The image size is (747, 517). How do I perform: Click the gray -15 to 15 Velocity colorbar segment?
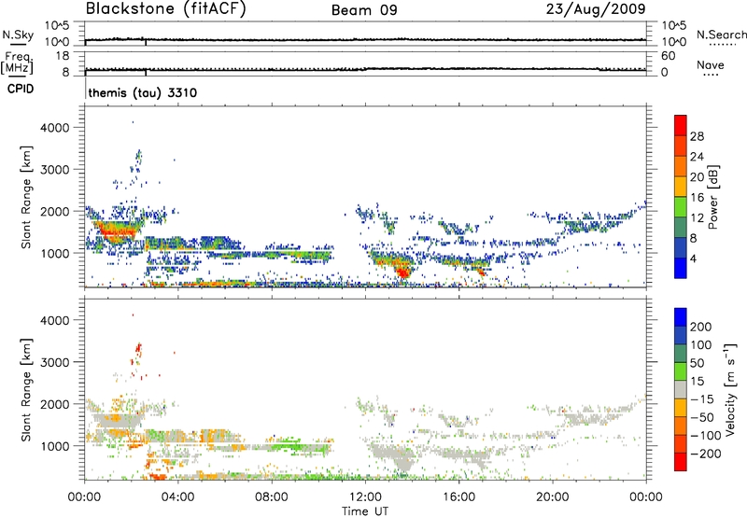point(681,389)
